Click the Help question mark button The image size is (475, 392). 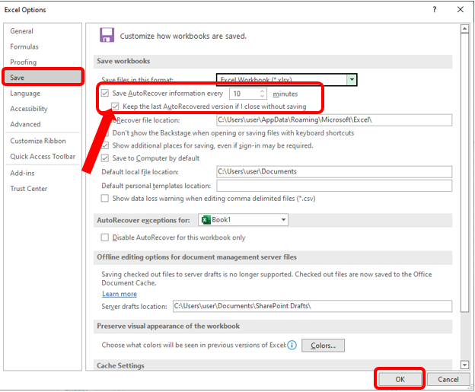pyautogui.click(x=435, y=10)
